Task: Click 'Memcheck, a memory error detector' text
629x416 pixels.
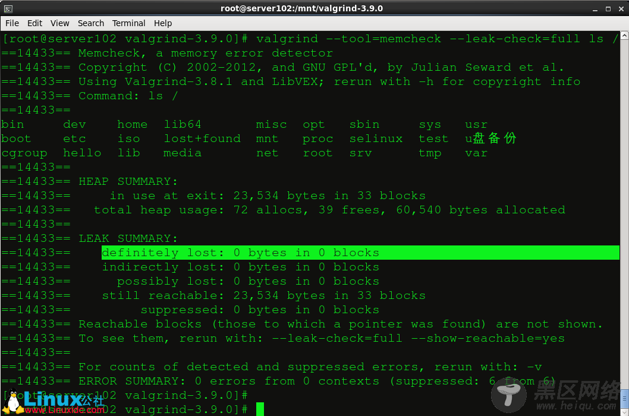Action: click(x=205, y=53)
